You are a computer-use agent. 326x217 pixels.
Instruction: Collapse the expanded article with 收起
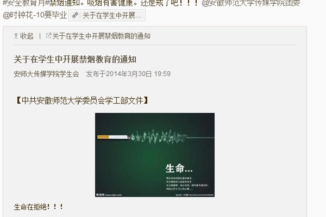(x=24, y=36)
